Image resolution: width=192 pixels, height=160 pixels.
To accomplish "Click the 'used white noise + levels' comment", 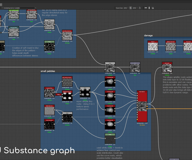I will [x=110, y=153].
